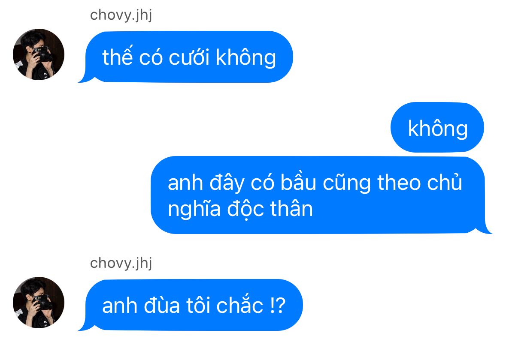The width and height of the screenshot is (506, 345).
Task: Click the camera in the top avatar photo
Action: tap(44, 54)
